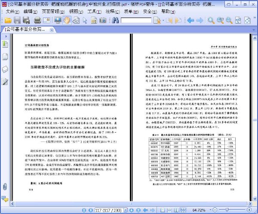This screenshot has width=258, height=214.
Task: Enable single page layout mode
Action: pos(163,210)
